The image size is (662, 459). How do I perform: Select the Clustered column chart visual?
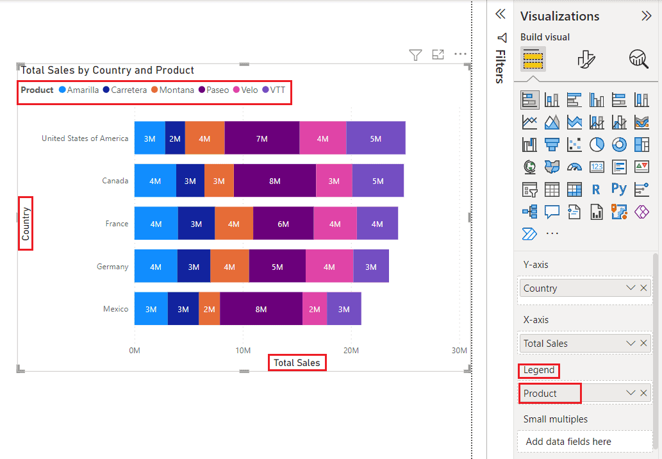click(597, 100)
